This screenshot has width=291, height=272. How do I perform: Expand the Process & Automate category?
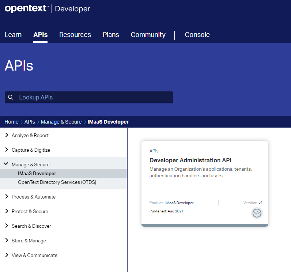point(33,197)
